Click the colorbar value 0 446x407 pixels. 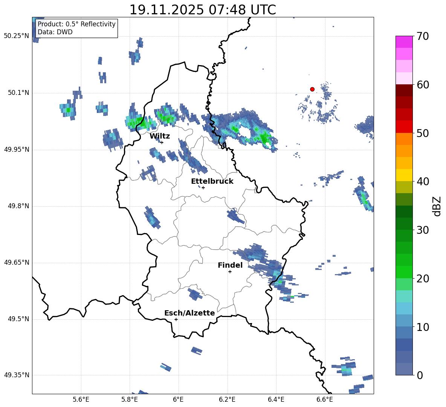click(x=419, y=375)
